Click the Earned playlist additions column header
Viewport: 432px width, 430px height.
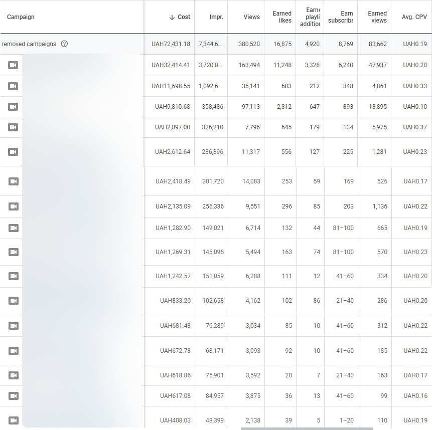point(310,17)
